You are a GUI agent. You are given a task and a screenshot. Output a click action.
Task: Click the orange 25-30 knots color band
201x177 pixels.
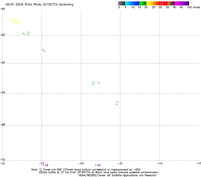coord(157,3)
